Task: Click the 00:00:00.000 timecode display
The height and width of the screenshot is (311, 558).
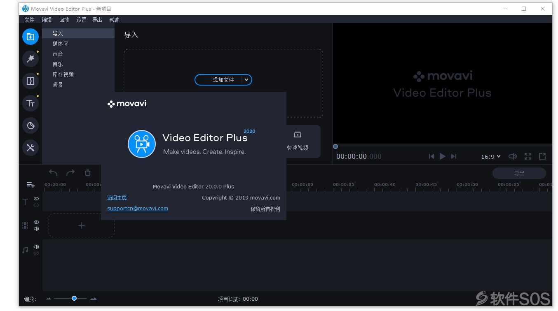Action: point(359,157)
